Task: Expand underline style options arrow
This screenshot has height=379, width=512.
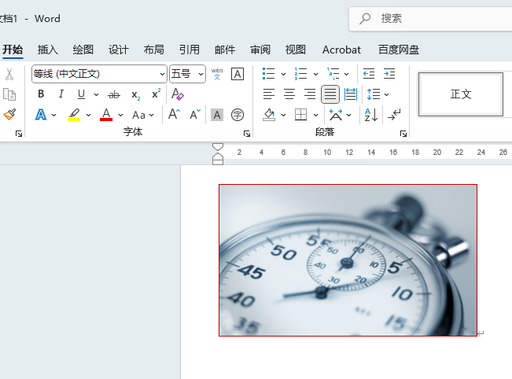Action: click(96, 94)
